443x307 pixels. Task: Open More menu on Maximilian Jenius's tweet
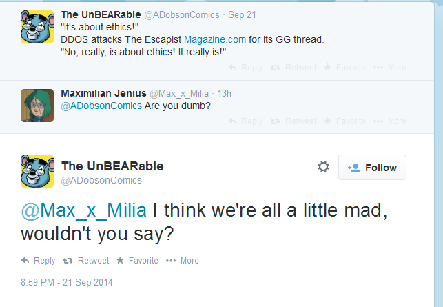click(389, 121)
